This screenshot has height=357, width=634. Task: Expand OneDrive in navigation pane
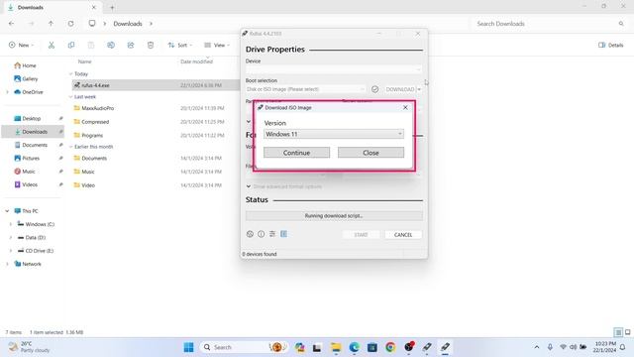[7, 92]
